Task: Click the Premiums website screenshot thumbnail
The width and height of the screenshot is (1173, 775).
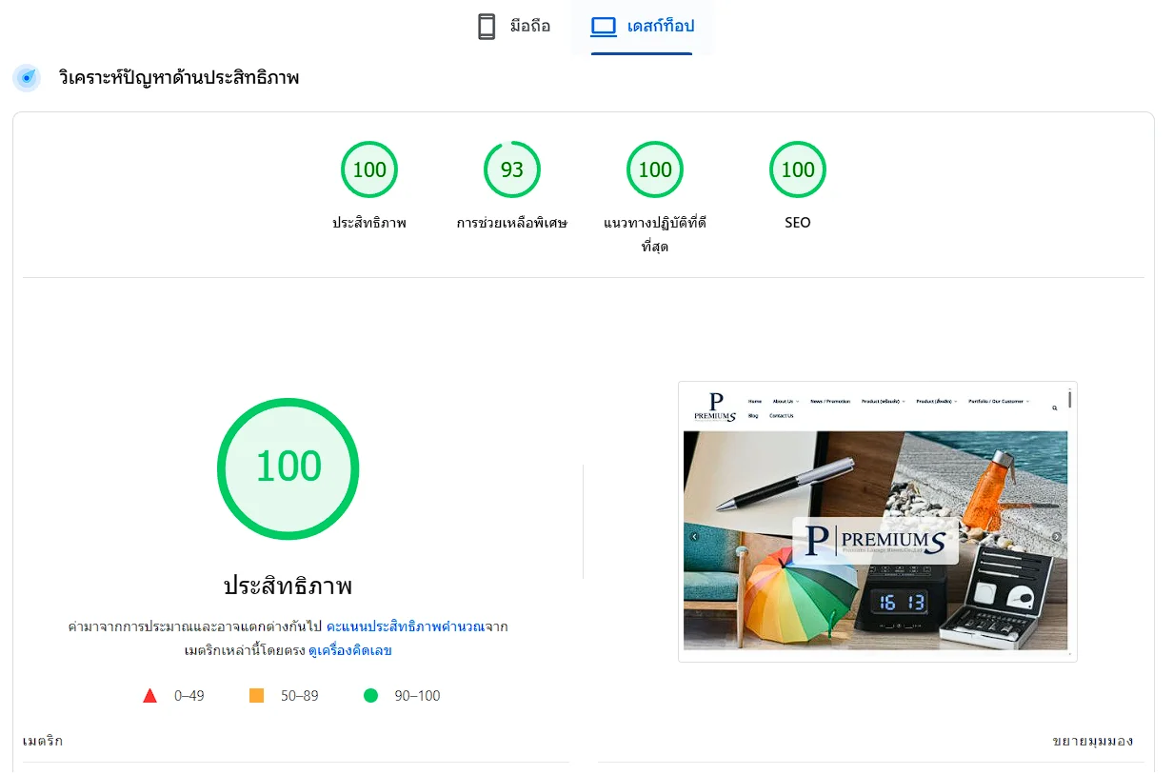Action: tap(877, 522)
